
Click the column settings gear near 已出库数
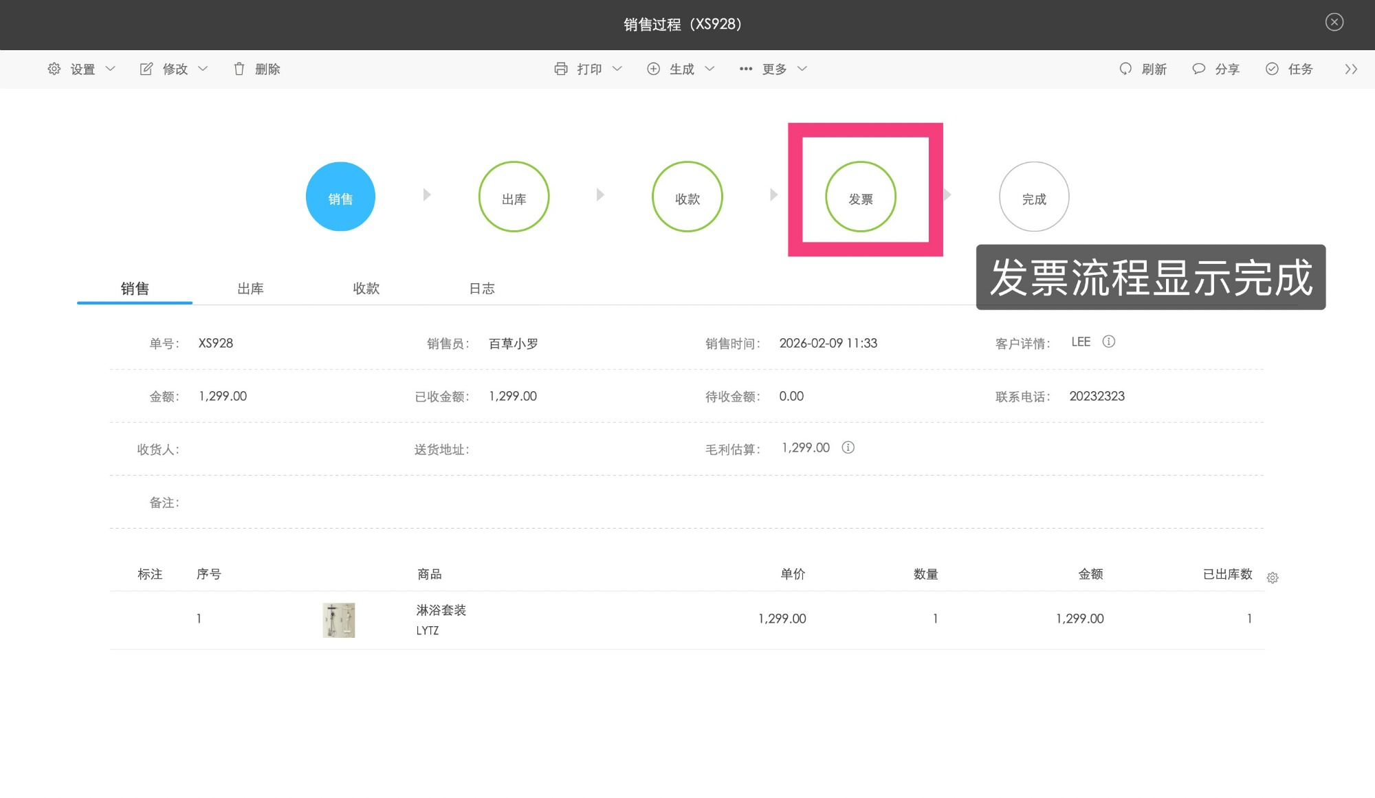tap(1273, 577)
